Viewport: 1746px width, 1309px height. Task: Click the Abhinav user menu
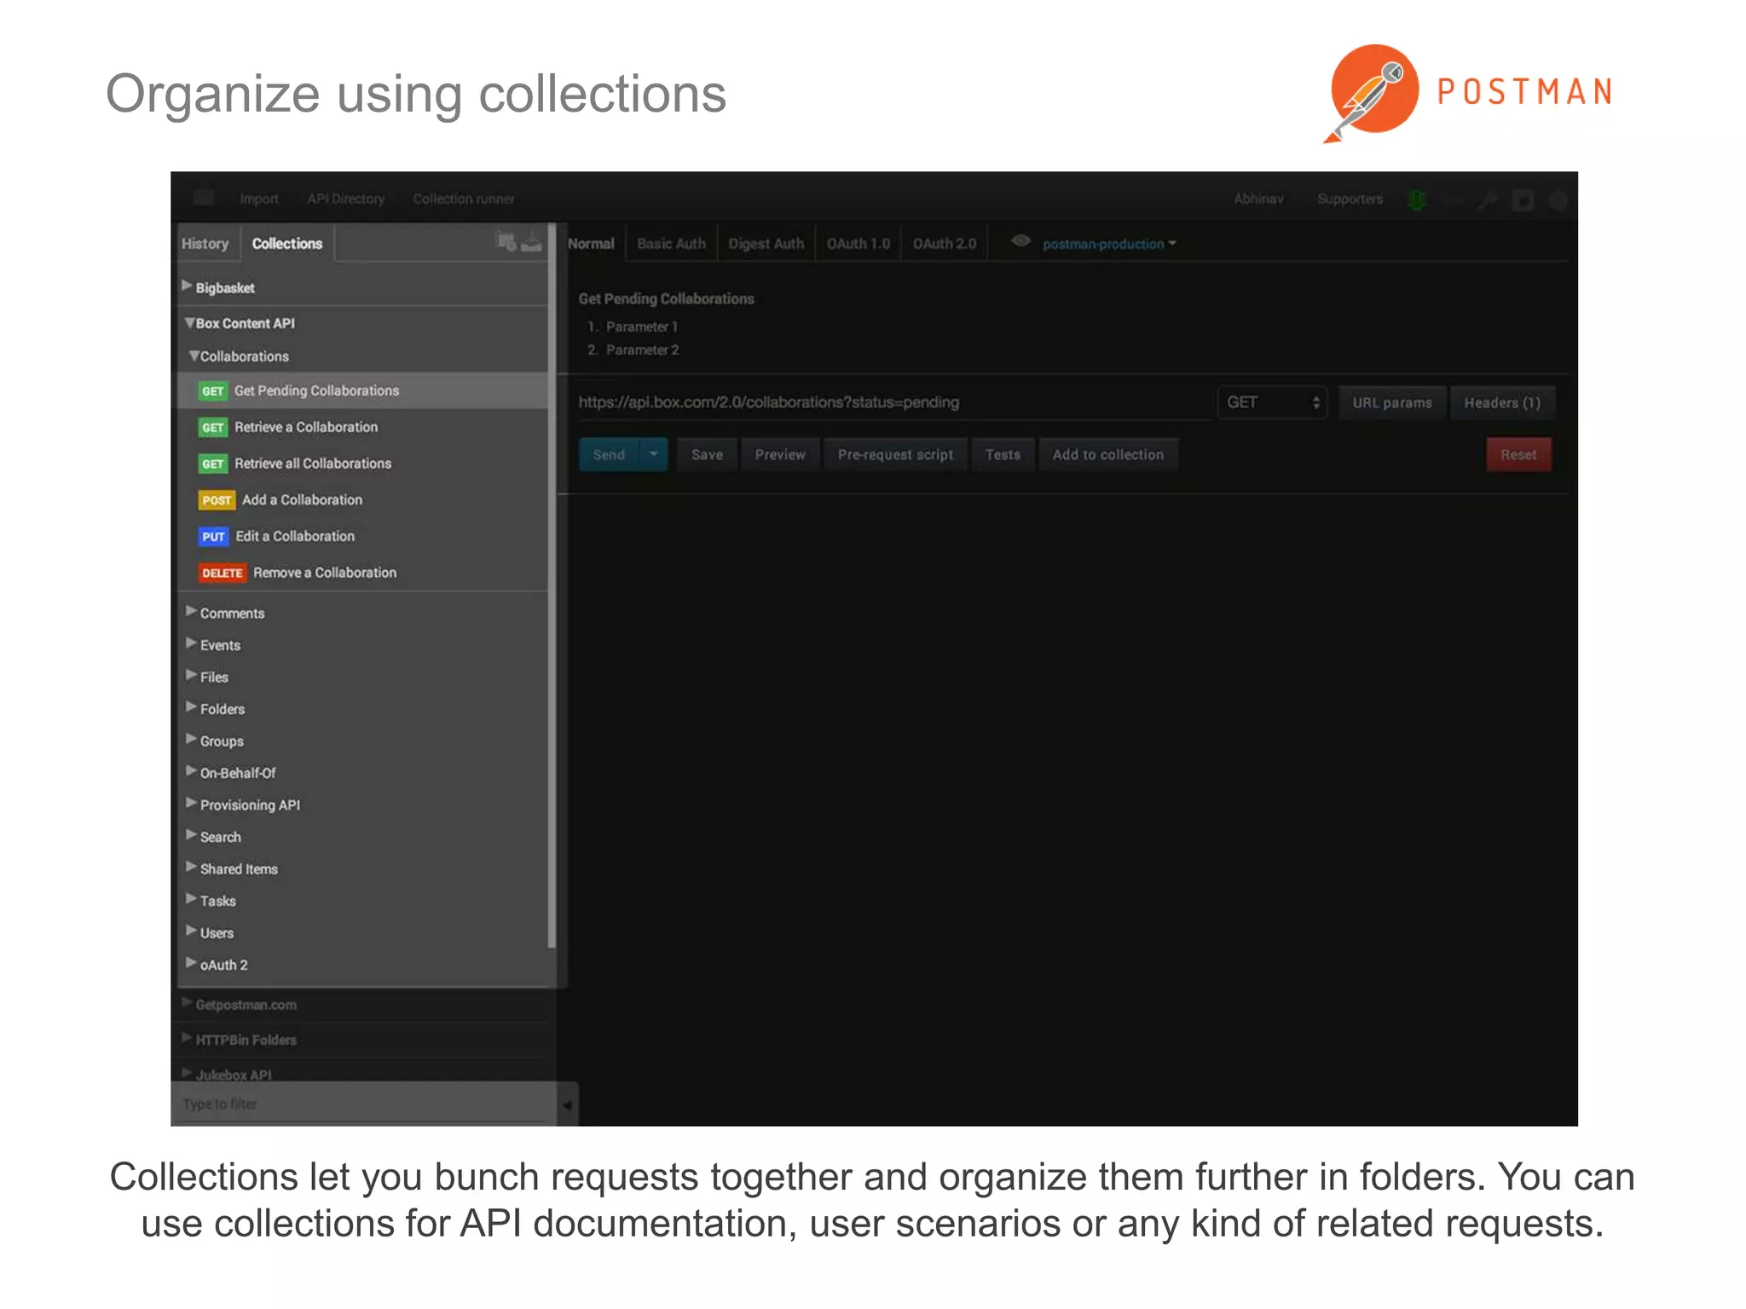pos(1258,199)
